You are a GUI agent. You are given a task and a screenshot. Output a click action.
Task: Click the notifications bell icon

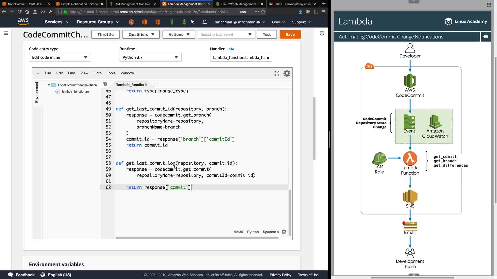pos(204,22)
